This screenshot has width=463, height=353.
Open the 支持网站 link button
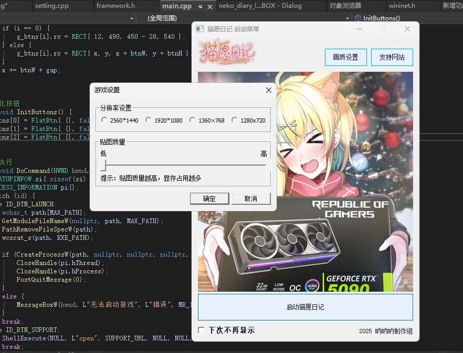392,57
